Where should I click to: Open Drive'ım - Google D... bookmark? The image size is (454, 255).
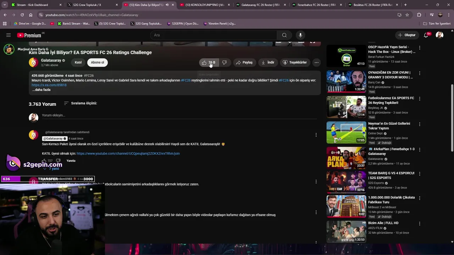pyautogui.click(x=30, y=24)
